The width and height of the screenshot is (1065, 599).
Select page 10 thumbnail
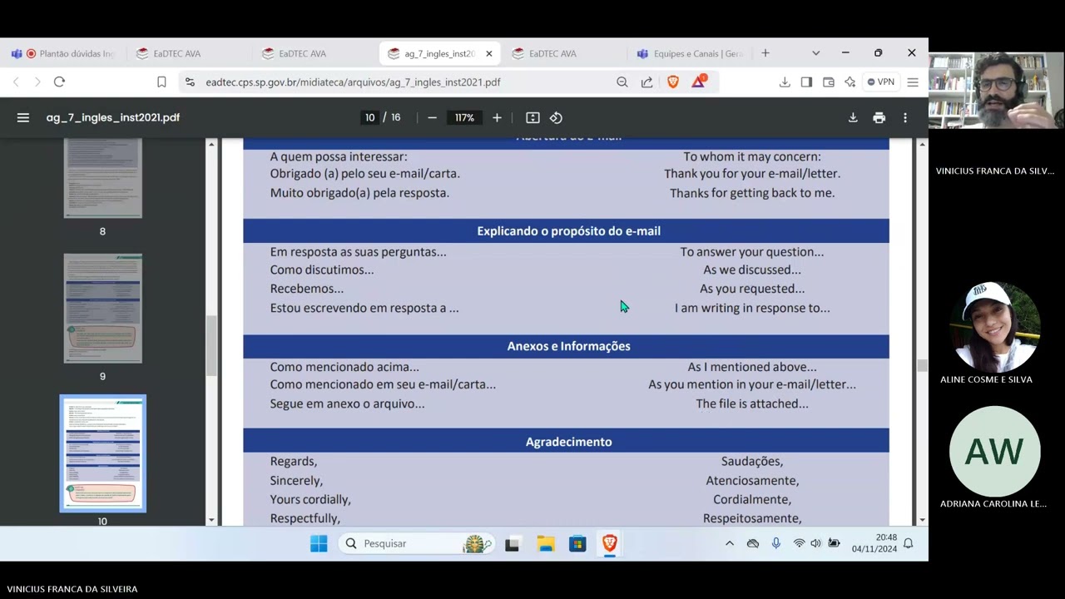103,453
